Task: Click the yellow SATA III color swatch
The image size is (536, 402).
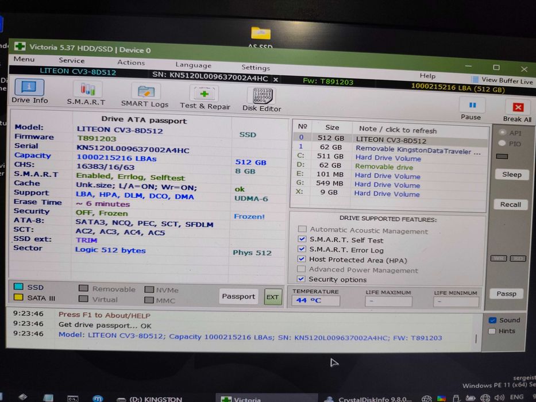Action: pyautogui.click(x=18, y=297)
